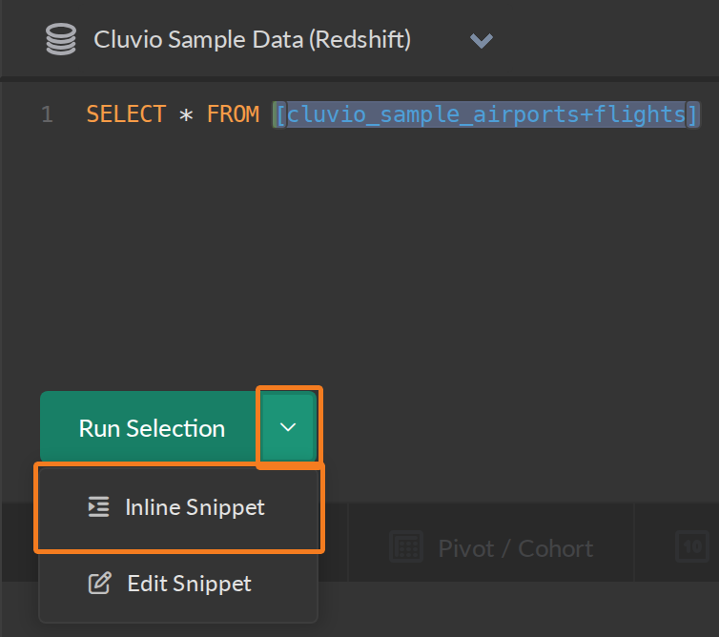This screenshot has height=637, width=719.
Task: Open the Run Selection arrow dropdown
Action: [x=288, y=427]
